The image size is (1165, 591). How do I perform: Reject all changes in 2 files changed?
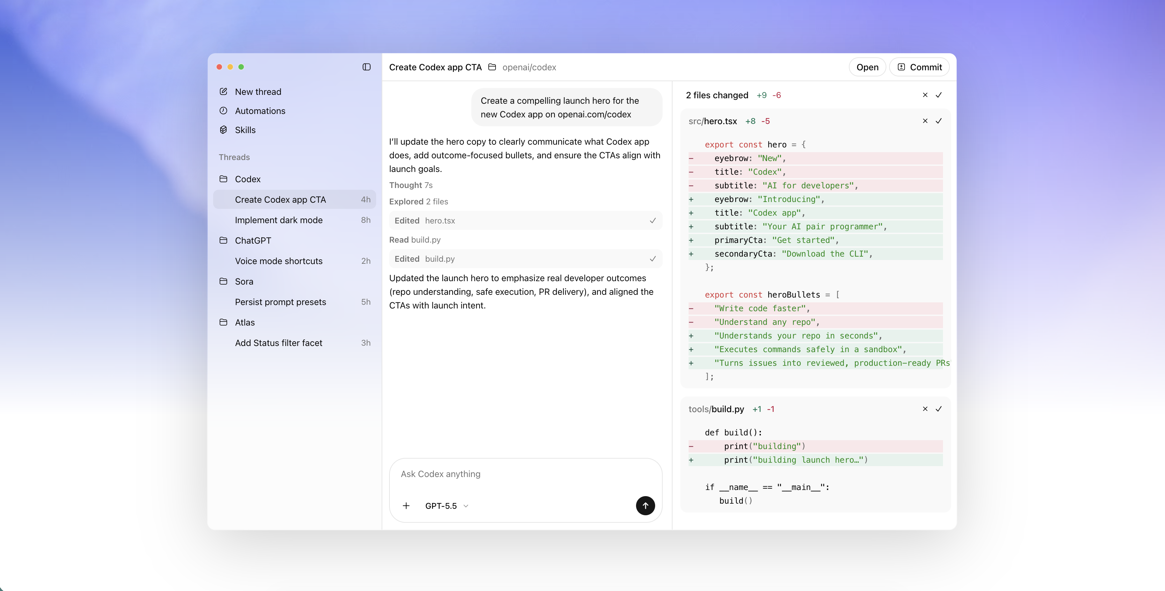coord(925,95)
